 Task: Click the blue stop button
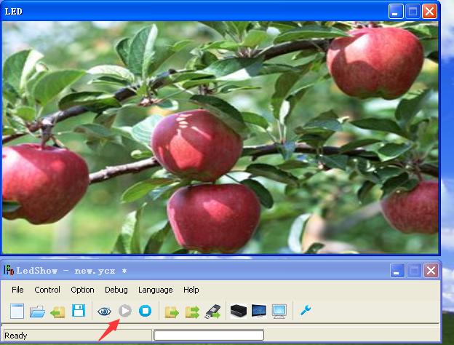pos(146,311)
